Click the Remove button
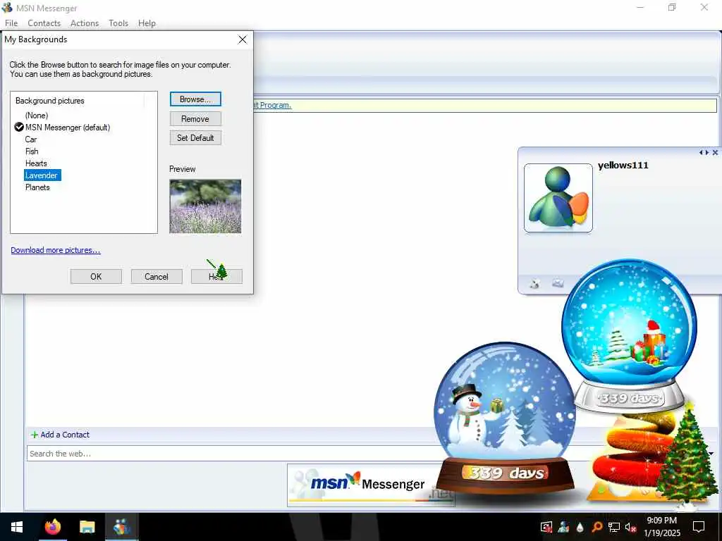Image resolution: width=722 pixels, height=541 pixels. [x=195, y=118]
